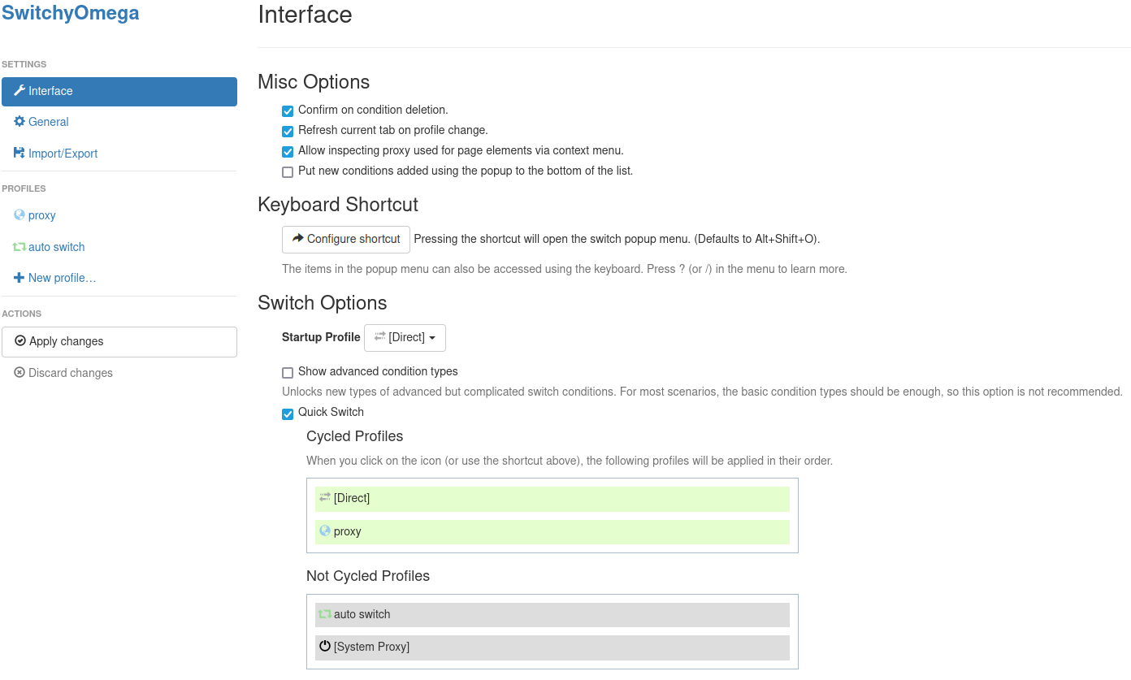Viewport: 1131px width, 680px height.
Task: Click Apply changes
Action: pos(119,342)
